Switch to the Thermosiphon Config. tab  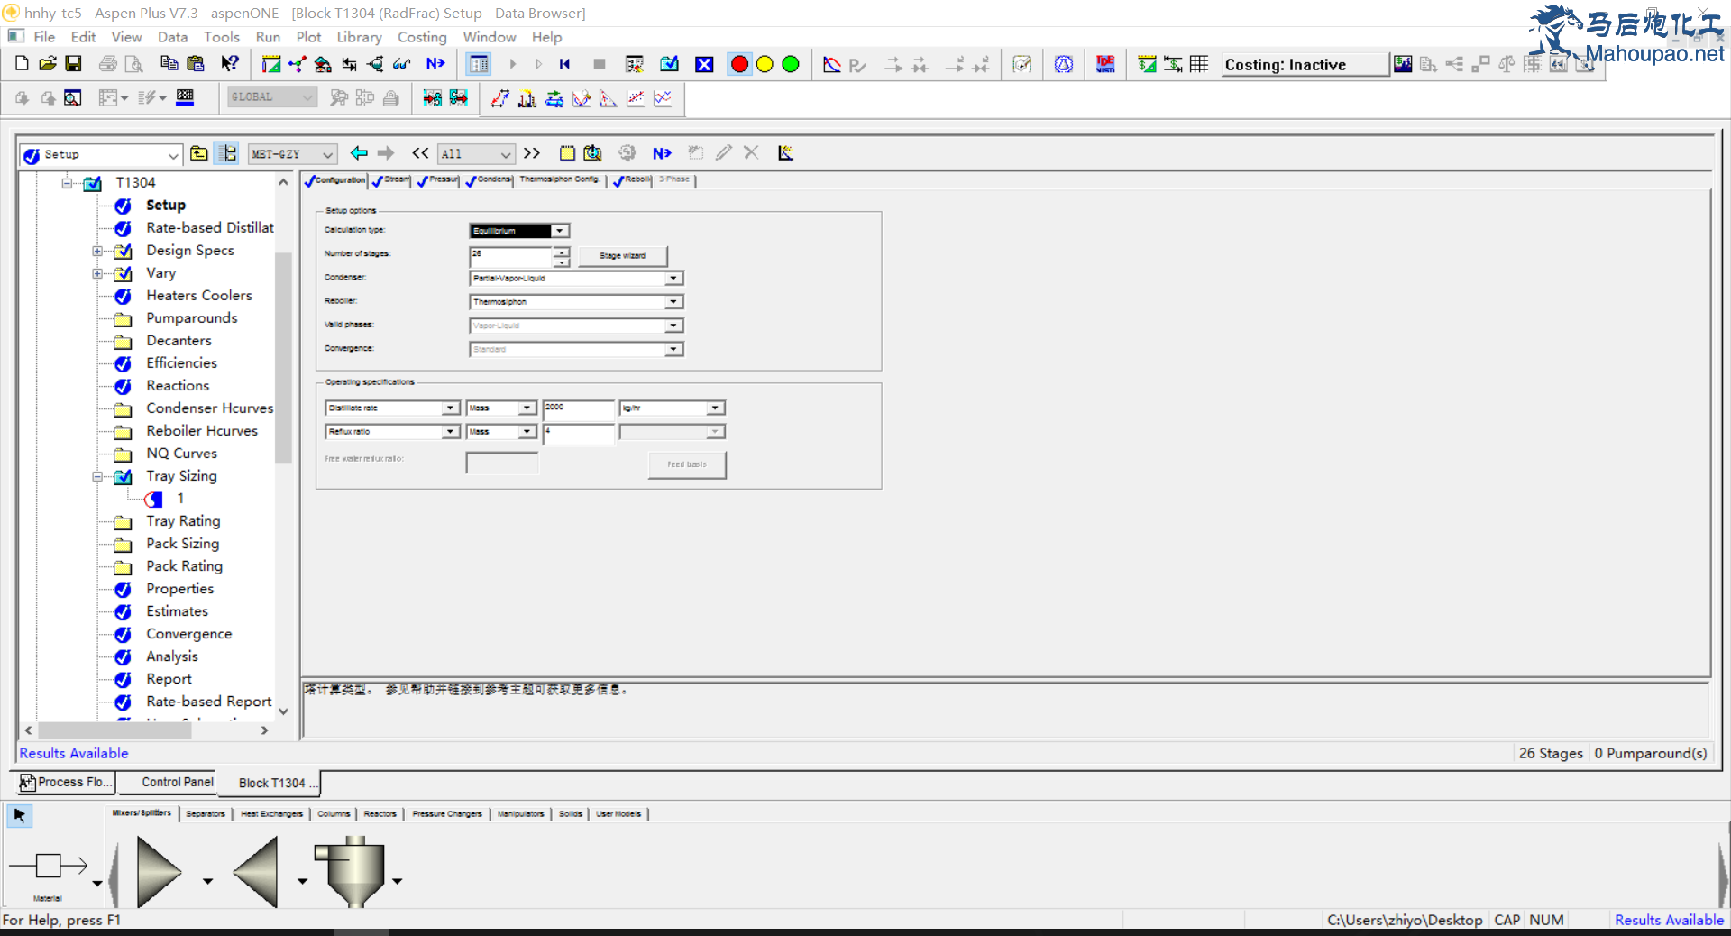[x=560, y=179]
